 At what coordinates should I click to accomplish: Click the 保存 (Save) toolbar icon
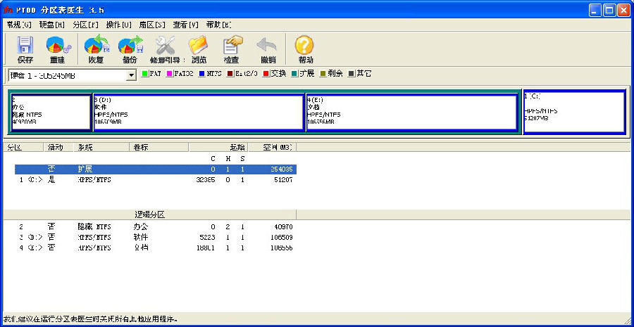point(25,50)
